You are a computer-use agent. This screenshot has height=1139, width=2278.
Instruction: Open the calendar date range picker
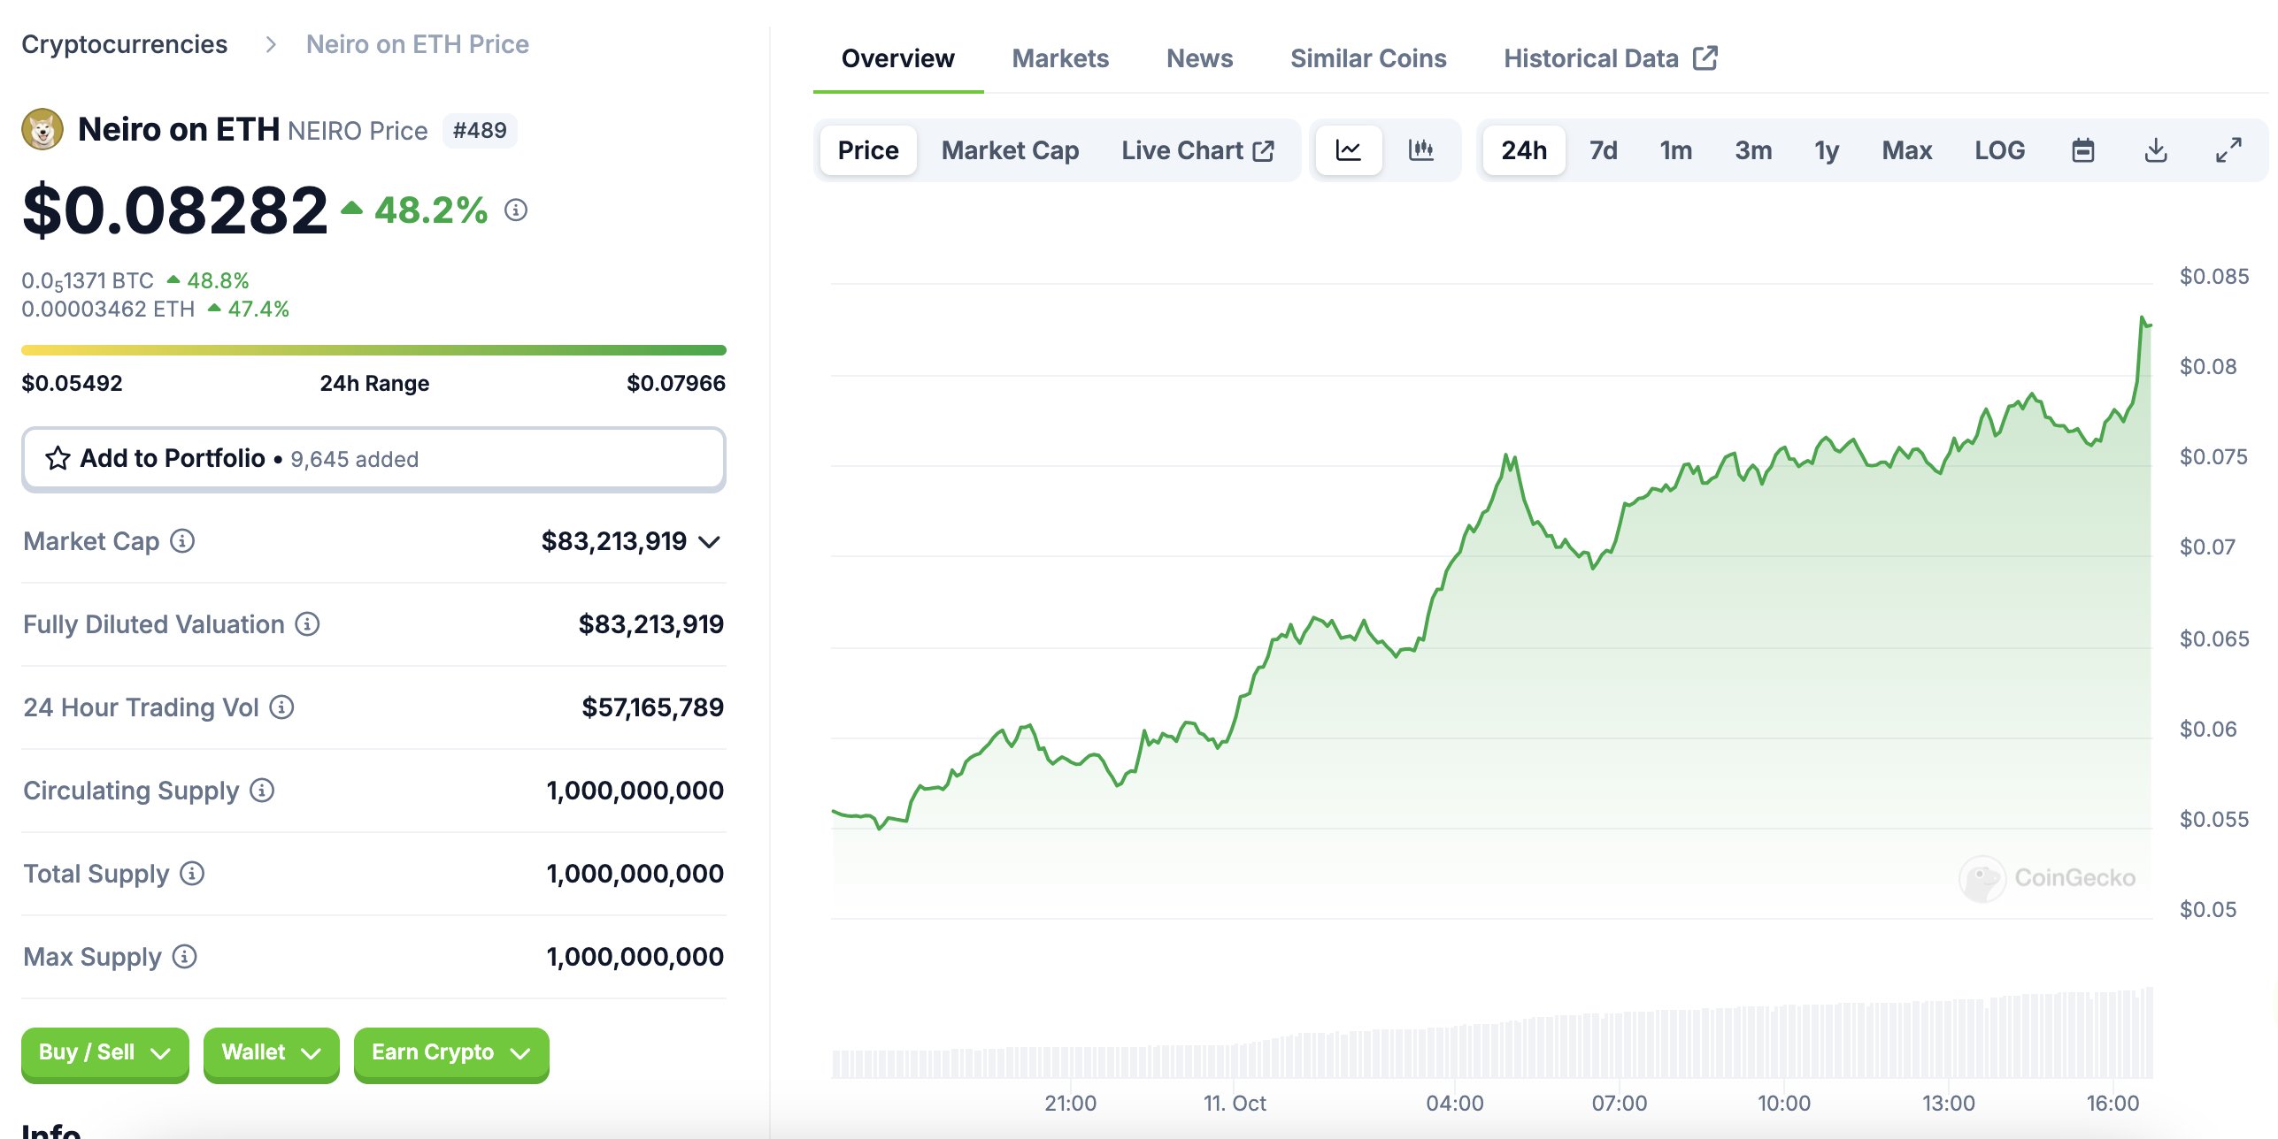click(2083, 150)
